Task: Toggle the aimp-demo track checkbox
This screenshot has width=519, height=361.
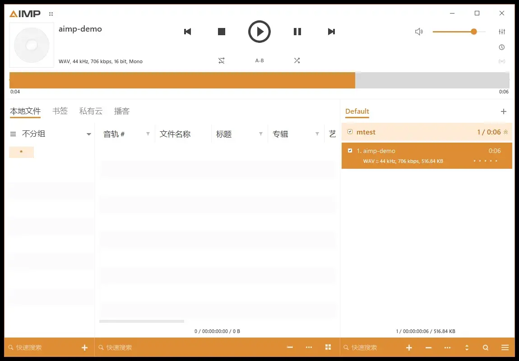Action: coord(350,151)
